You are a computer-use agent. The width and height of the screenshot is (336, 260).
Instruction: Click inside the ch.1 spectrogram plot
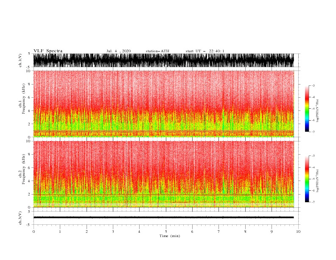(x=163, y=104)
